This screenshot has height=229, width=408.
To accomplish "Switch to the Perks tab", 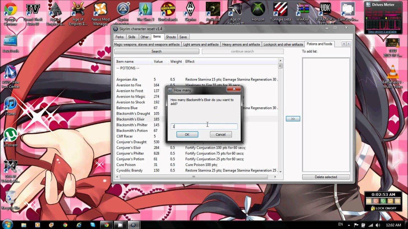I will 120,37.
